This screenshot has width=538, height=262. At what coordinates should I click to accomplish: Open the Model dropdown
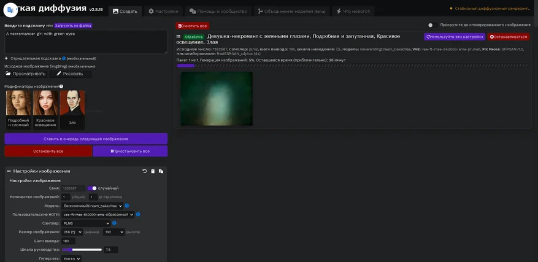click(92, 206)
